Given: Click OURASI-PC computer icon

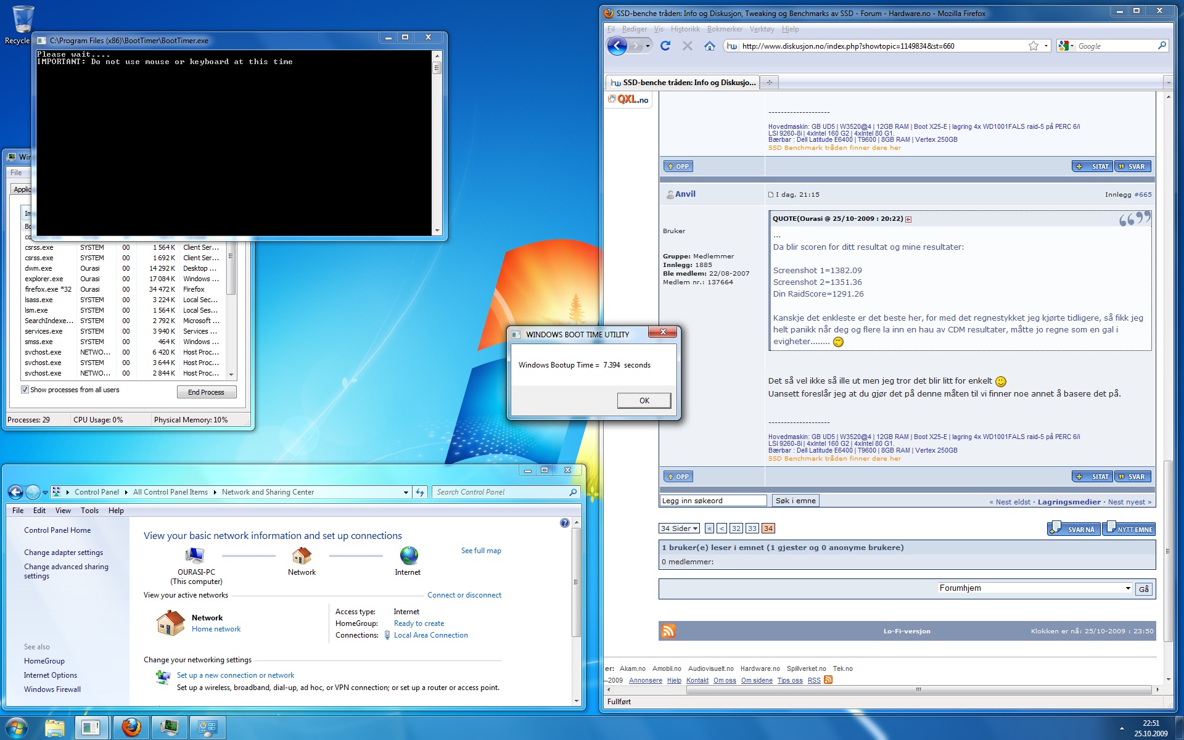Looking at the screenshot, I should coord(195,556).
